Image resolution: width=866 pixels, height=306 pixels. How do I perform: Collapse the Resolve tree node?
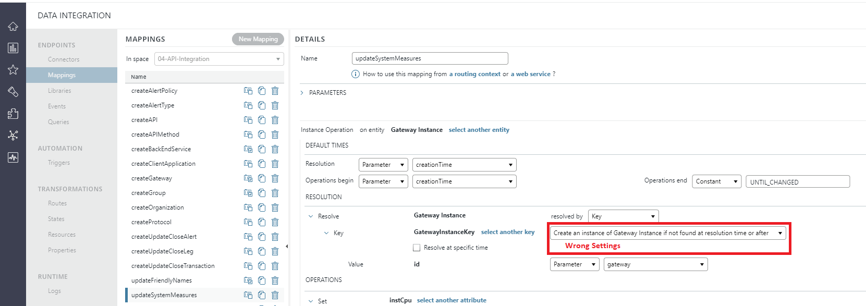[x=311, y=216]
